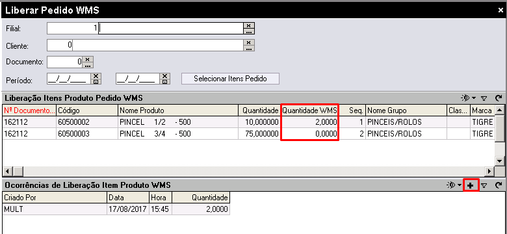The image size is (507, 234).
Task: Clear the Documento field with its X button
Action: [88, 59]
